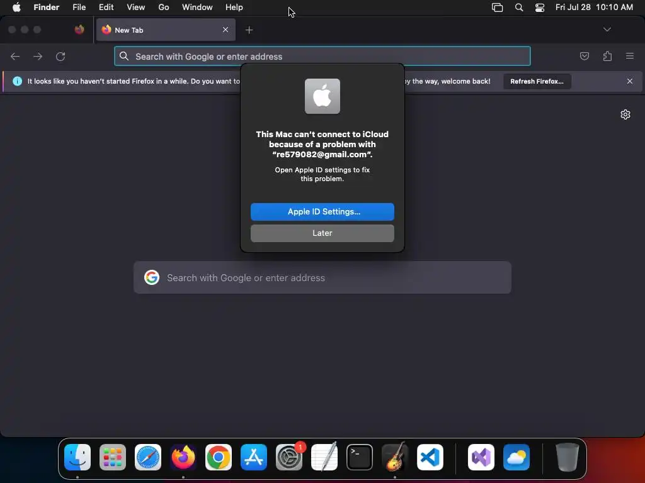Open Firefox from the Dock
The image size is (645, 483).
183,457
